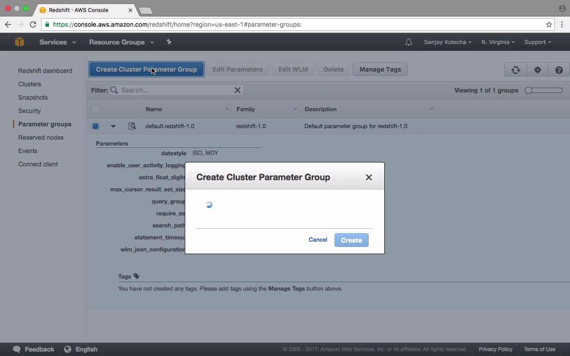The width and height of the screenshot is (570, 356).
Task: Open the Terms of Use link
Action: [x=539, y=349]
